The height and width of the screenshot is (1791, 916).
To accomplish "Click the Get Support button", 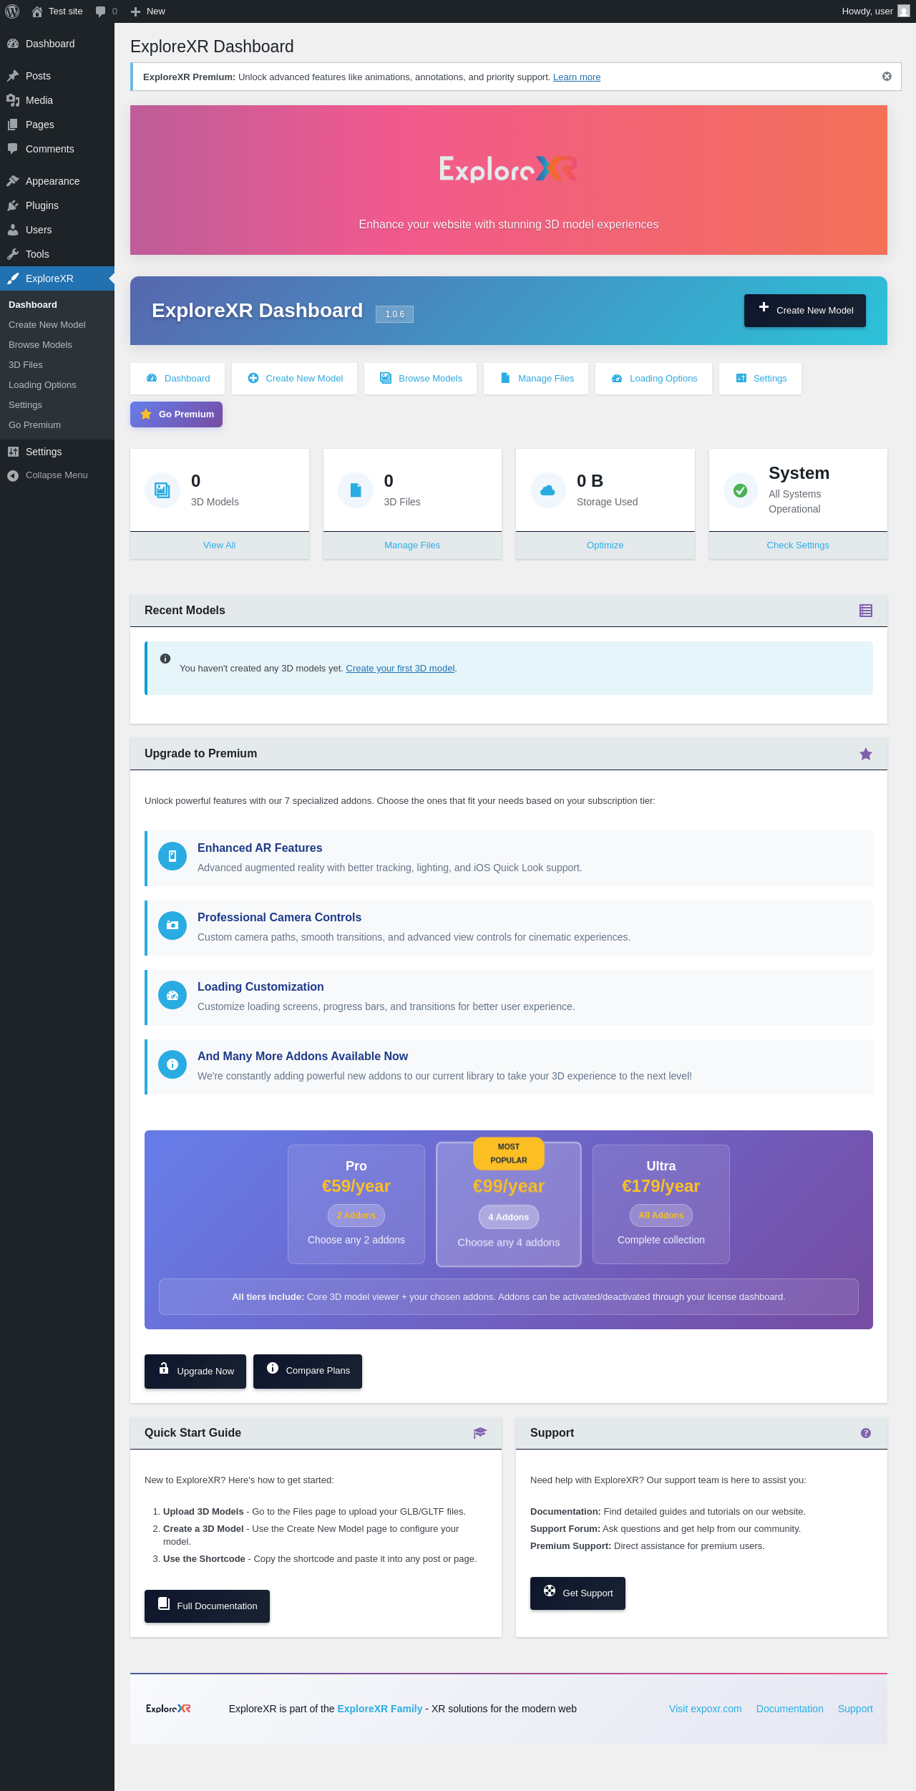I will tap(578, 1593).
